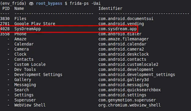Select the 'Files' app name
The image size is (191, 111).
tap(20, 19)
